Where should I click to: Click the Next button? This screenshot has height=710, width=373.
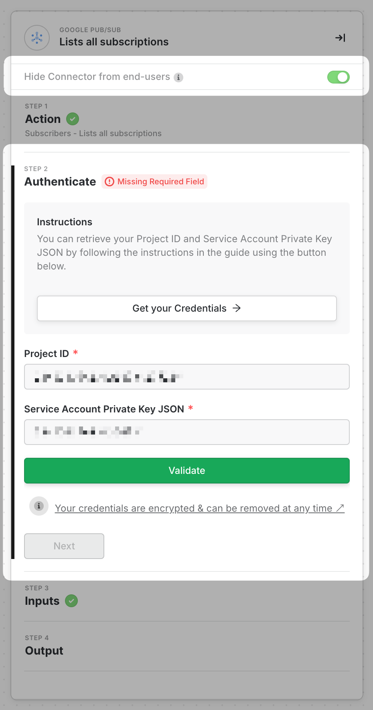[64, 546]
